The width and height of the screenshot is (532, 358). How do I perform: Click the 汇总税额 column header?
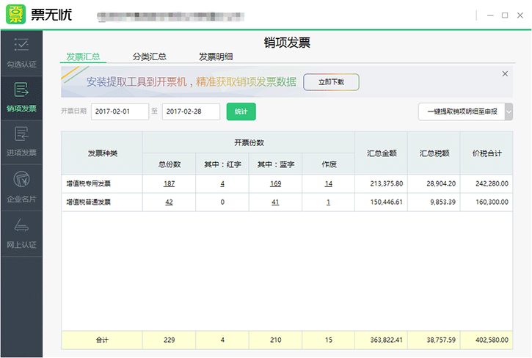pyautogui.click(x=434, y=153)
